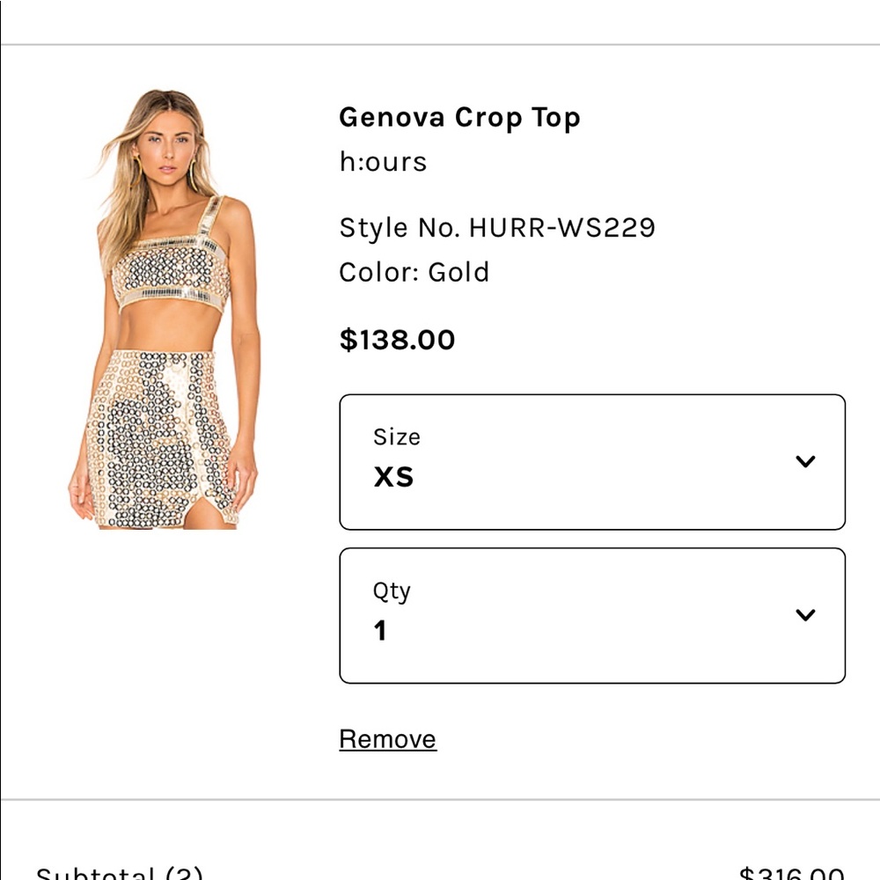Click the $316.00 subtotal amount
The height and width of the screenshot is (880, 880).
click(x=791, y=873)
